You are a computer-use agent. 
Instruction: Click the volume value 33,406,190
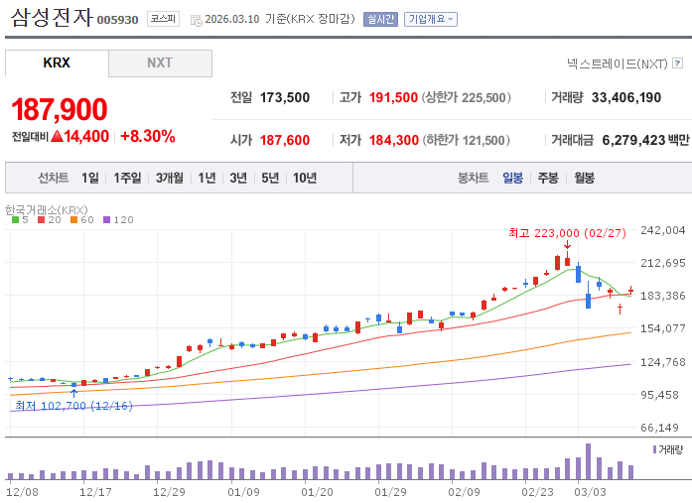coord(626,97)
